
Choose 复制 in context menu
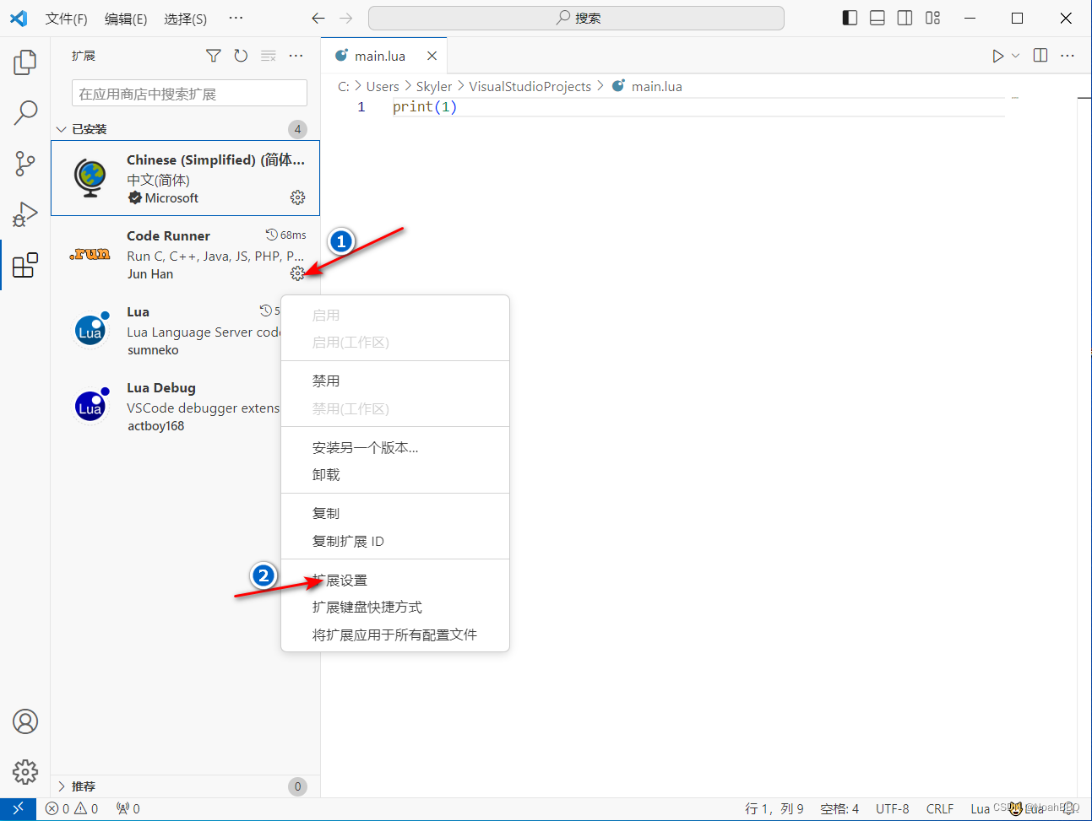[395, 513]
